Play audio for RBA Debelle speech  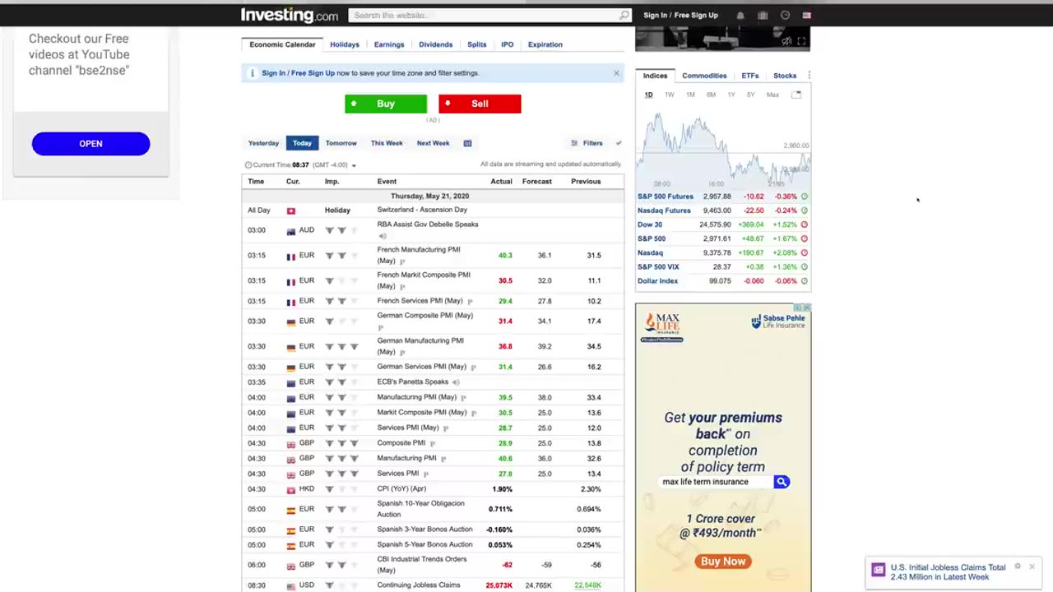(x=382, y=236)
